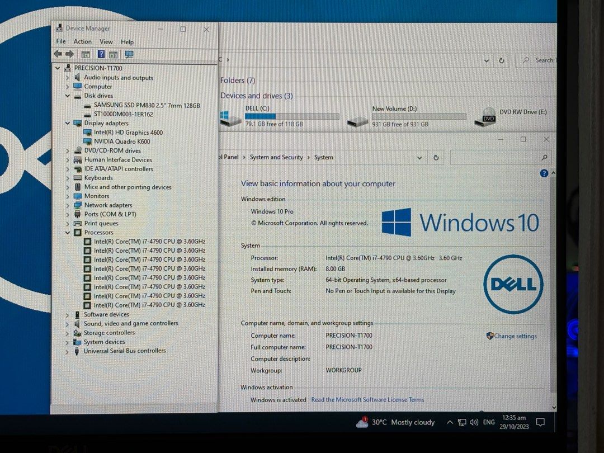Select the System and Security breadcrumb

point(276,157)
